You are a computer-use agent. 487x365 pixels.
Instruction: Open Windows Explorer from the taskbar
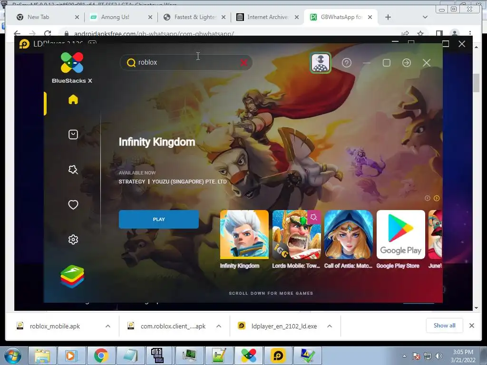pyautogui.click(x=42, y=355)
